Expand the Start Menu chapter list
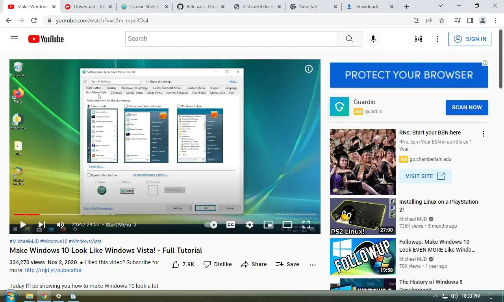This screenshot has height=302, width=504. [121, 225]
